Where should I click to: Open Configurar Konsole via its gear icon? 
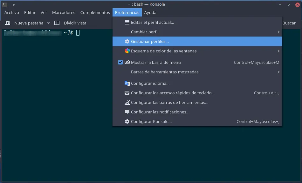tap(127, 121)
